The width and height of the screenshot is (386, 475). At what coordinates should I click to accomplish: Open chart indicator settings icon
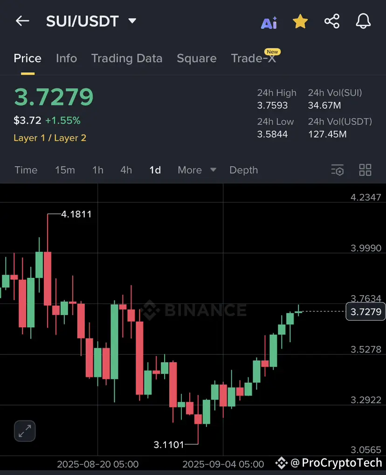tap(337, 170)
